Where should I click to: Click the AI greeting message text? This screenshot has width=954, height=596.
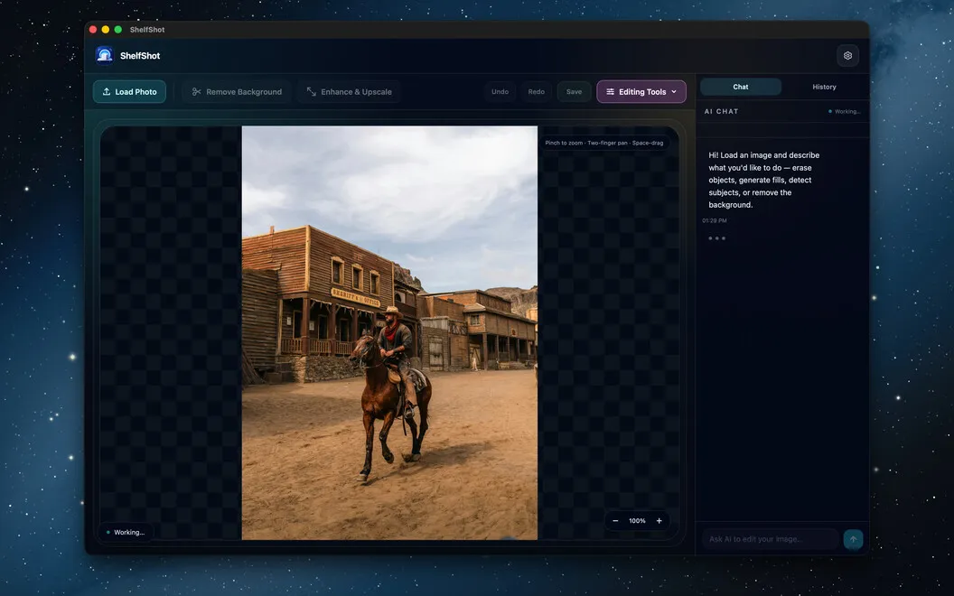(x=763, y=180)
